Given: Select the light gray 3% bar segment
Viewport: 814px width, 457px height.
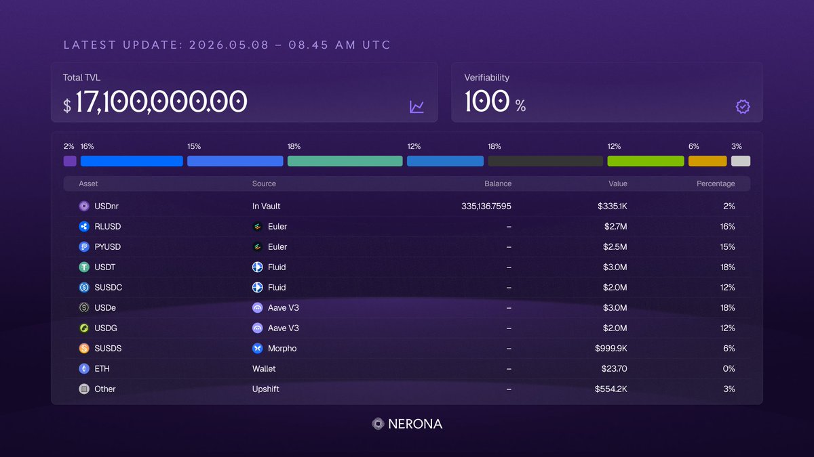Looking at the screenshot, I should 741,161.
